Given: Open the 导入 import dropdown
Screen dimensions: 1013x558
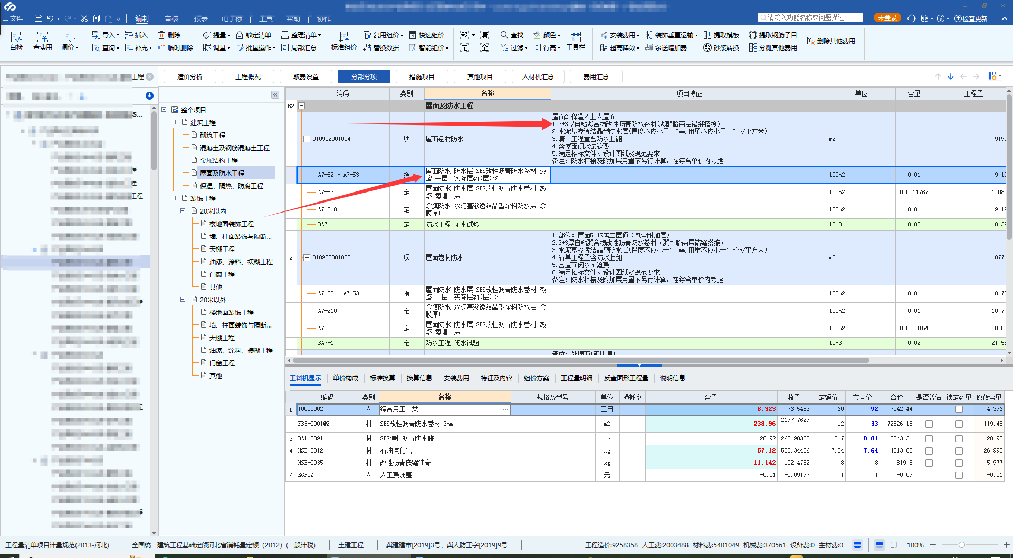Looking at the screenshot, I should (x=106, y=35).
